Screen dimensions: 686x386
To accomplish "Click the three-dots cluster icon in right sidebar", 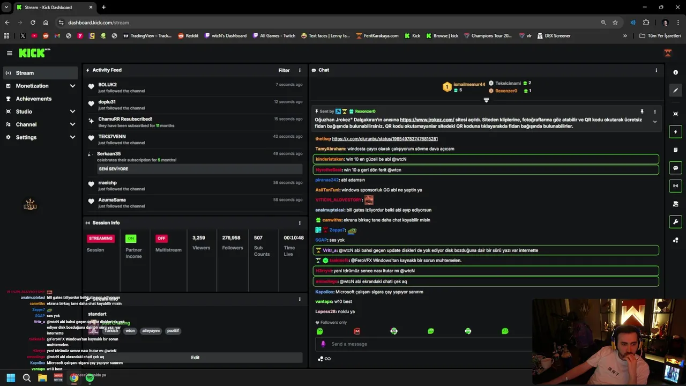I will (675, 240).
